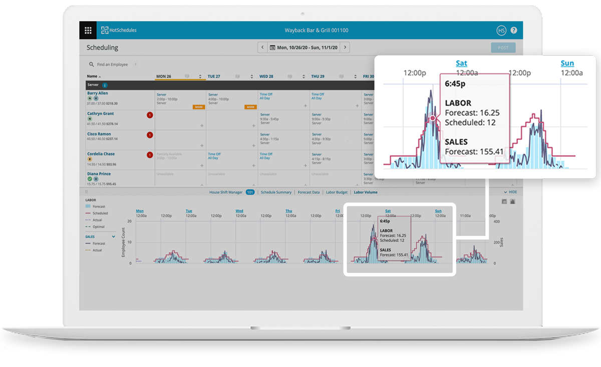Image resolution: width=601 pixels, height=367 pixels.
Task: Open the Labor Budget tab
Action: point(337,192)
